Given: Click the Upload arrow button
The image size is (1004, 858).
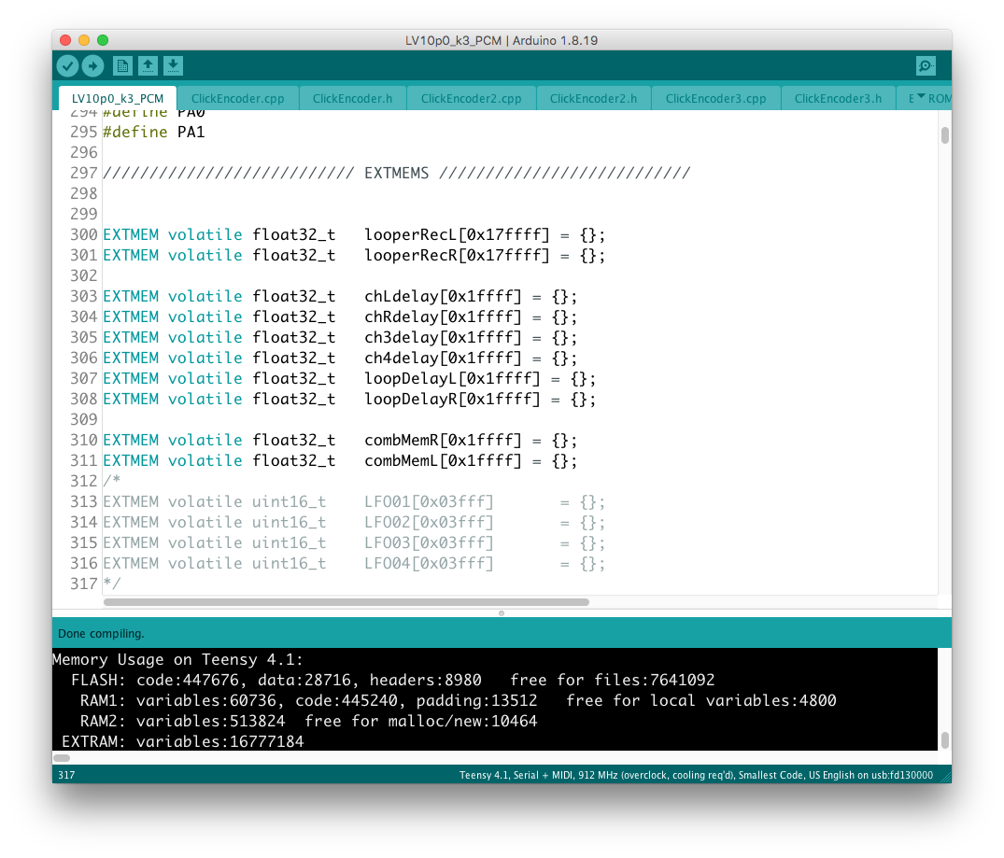Looking at the screenshot, I should click(x=92, y=66).
